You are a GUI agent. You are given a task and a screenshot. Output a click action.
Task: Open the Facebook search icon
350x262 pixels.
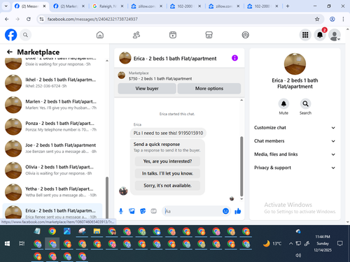(x=25, y=35)
